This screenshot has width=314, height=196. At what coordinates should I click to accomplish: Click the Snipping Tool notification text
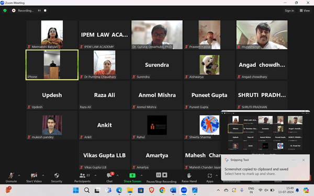click(x=256, y=171)
